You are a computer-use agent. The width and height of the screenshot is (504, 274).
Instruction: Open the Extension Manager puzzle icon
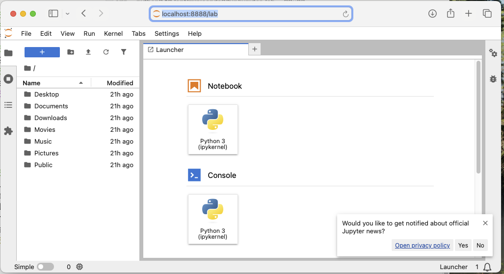(x=8, y=131)
